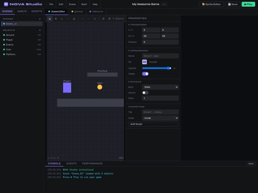Add a new scene with plus icon
The height and width of the screenshot is (193, 258).
40,19
